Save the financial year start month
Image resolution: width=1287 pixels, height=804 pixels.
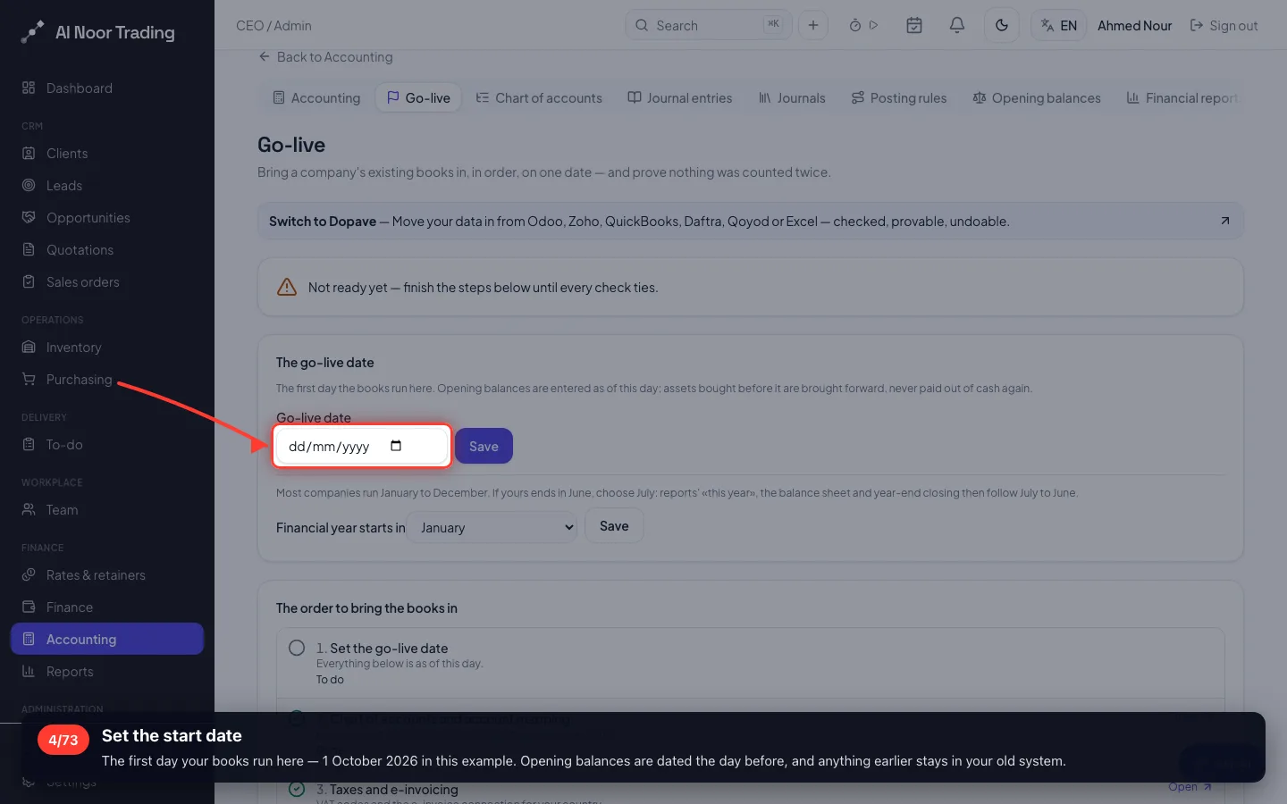tap(614, 525)
